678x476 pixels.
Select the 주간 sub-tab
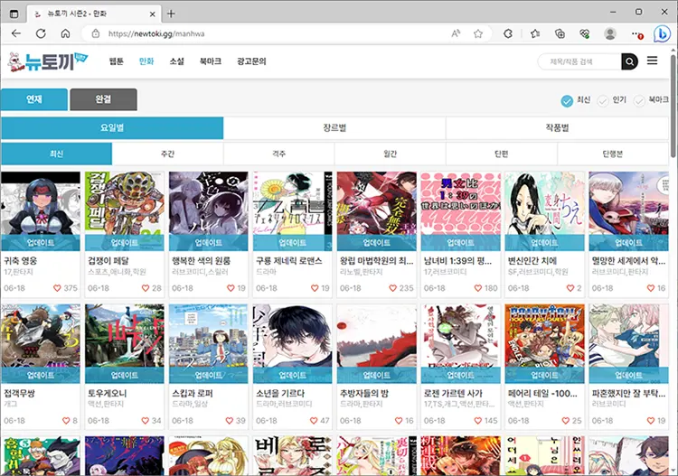click(x=168, y=154)
